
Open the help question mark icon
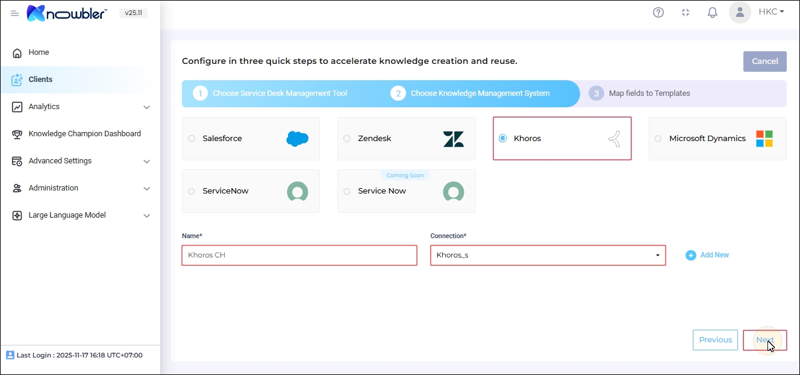658,13
